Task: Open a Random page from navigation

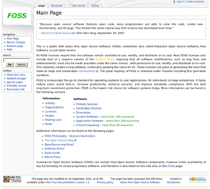Action: point(15,46)
